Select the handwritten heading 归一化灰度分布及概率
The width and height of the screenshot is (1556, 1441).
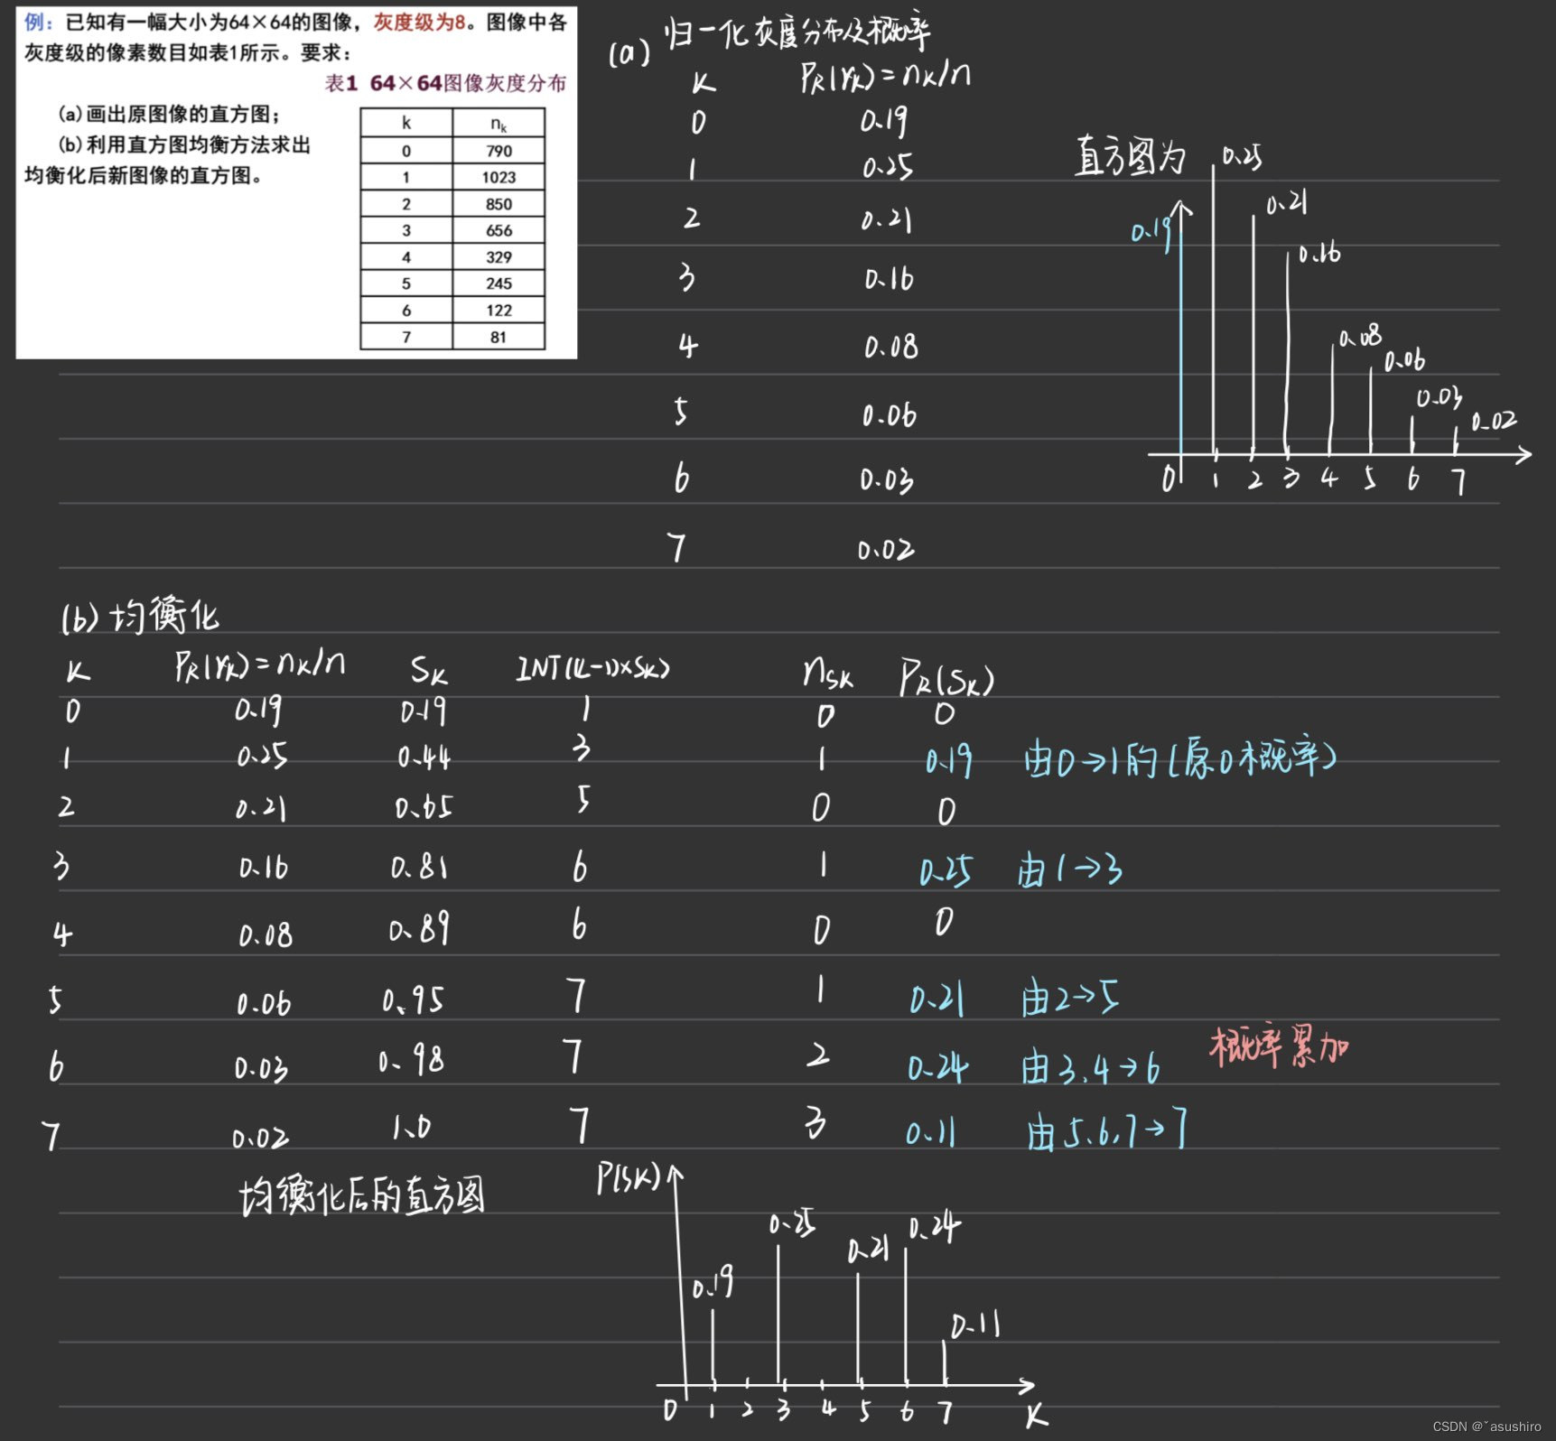point(797,33)
